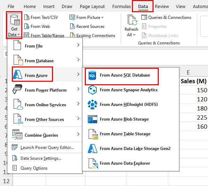Select the cell containing 150
Screen dimensions: 208x186
pyautogui.click(x=194, y=90)
